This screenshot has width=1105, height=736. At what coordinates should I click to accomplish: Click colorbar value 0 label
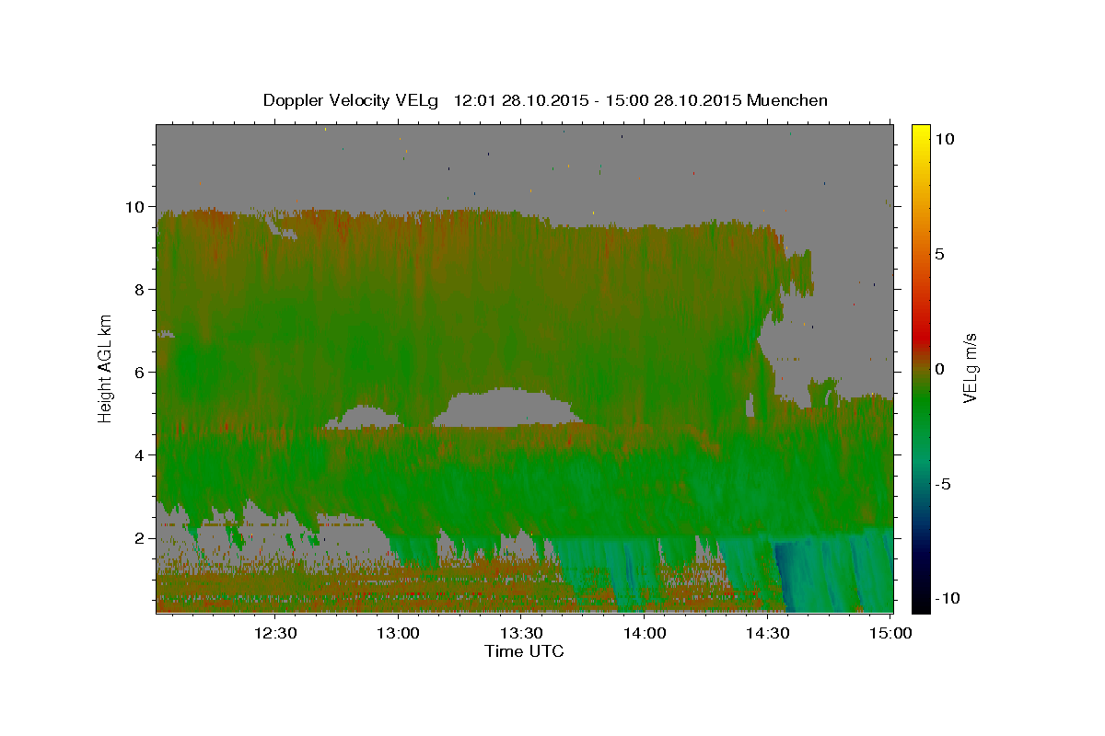point(939,369)
